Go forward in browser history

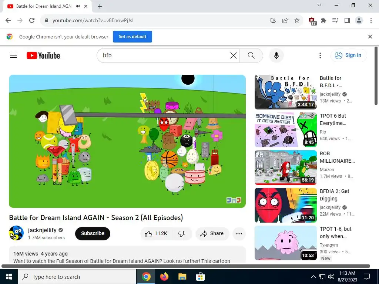[x=20, y=21]
